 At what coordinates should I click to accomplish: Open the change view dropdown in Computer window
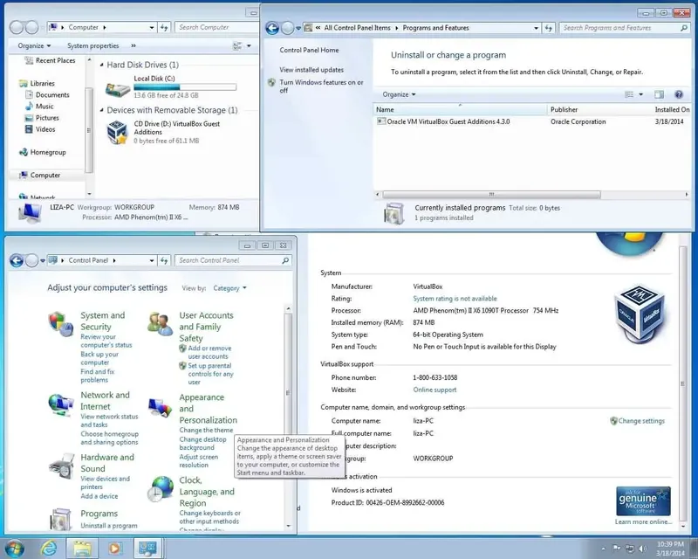click(x=249, y=45)
